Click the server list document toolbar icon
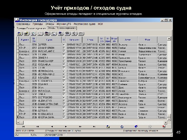The image size is (187, 140). (61, 34)
